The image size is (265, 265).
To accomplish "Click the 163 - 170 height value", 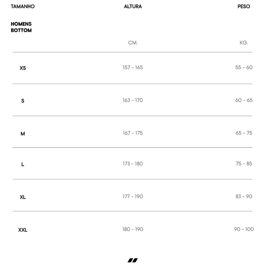I will 132,100.
